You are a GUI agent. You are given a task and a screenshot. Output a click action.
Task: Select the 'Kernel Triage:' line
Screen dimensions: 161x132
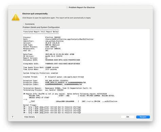tap(30, 105)
